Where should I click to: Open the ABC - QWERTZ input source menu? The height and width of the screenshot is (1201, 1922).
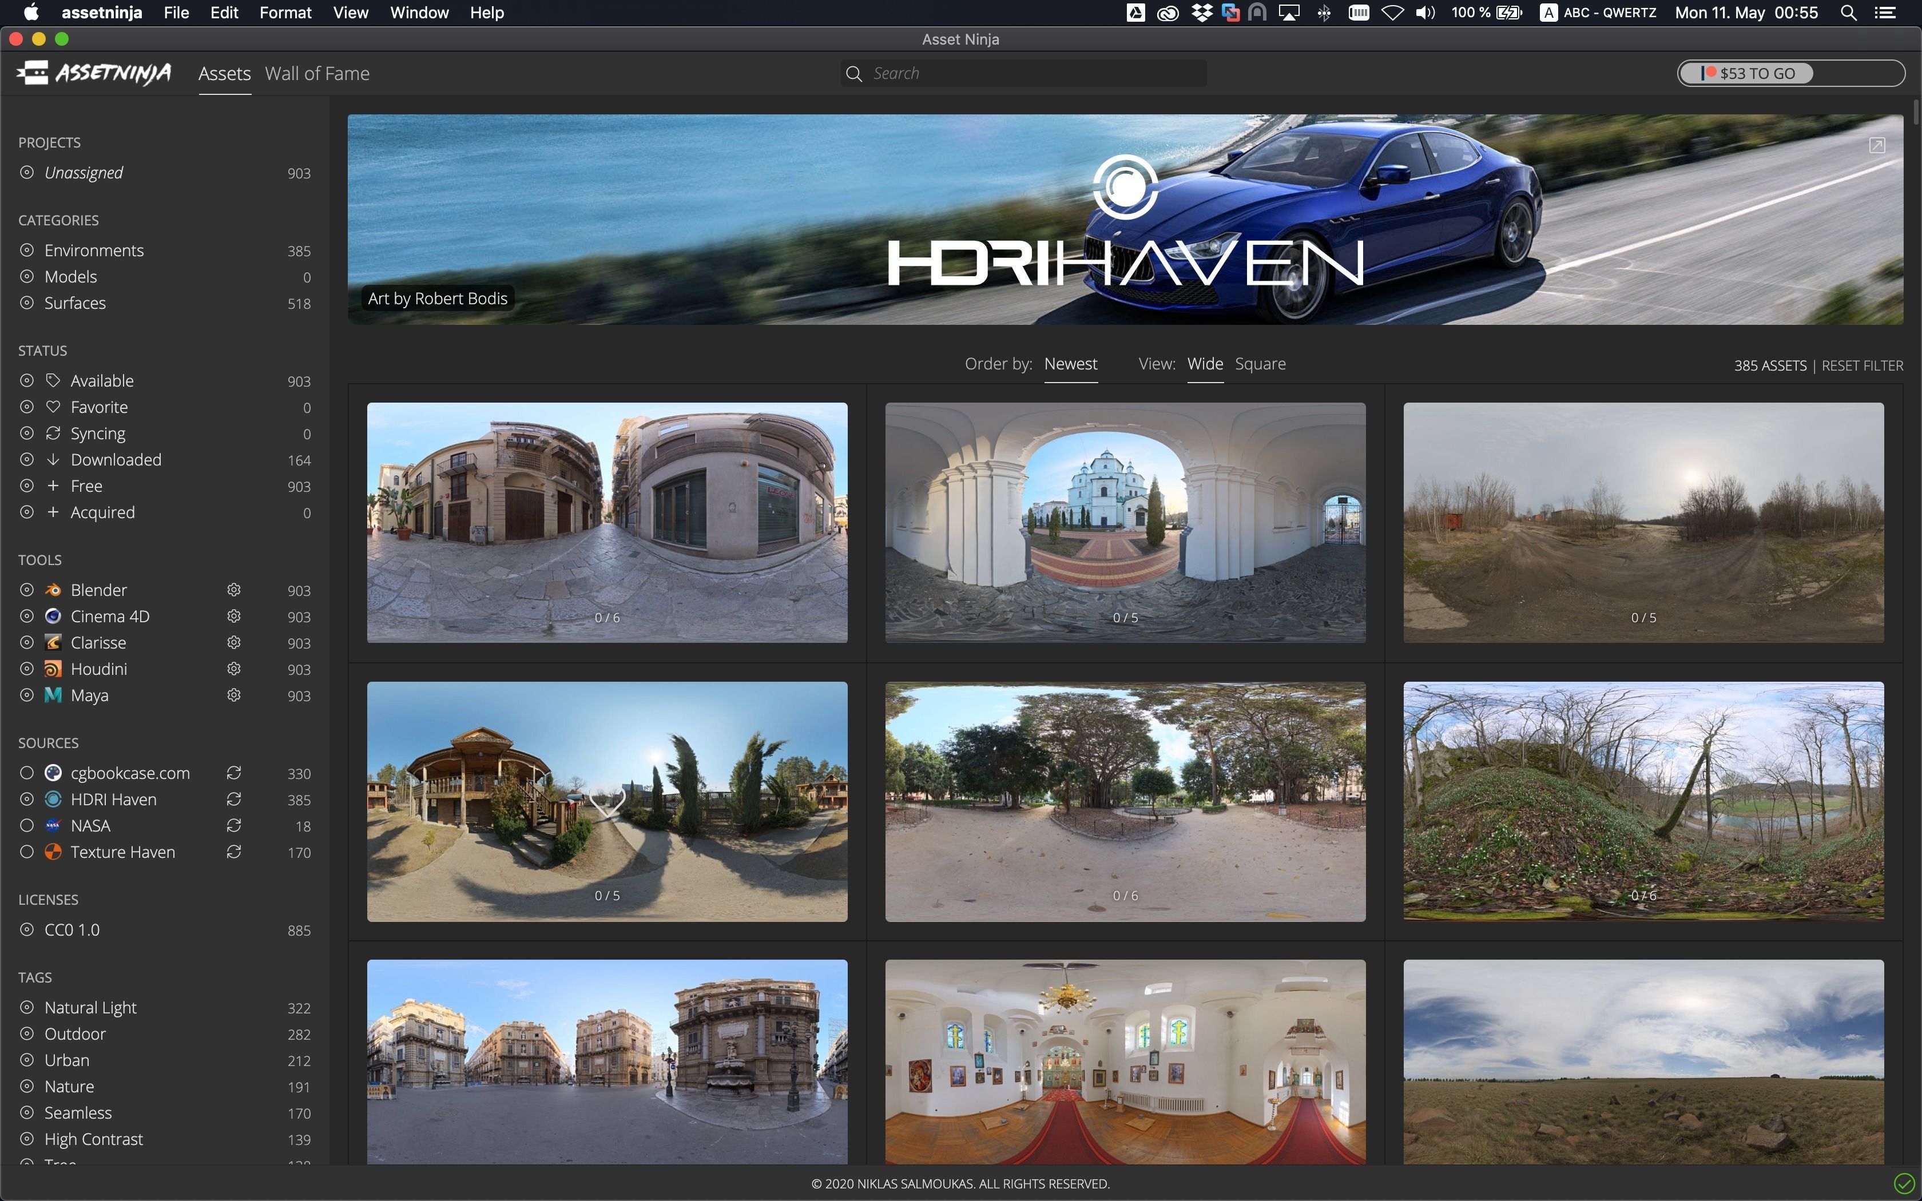pyautogui.click(x=1598, y=13)
